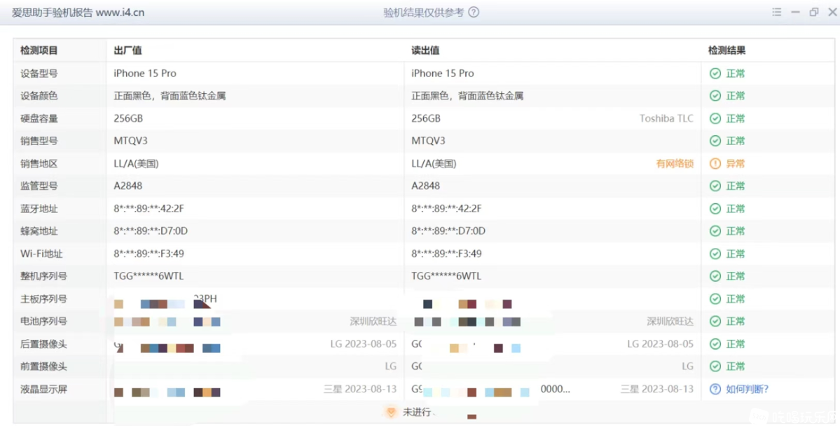
Task: Click the 异常 result for 销售地区
Action: (x=736, y=163)
